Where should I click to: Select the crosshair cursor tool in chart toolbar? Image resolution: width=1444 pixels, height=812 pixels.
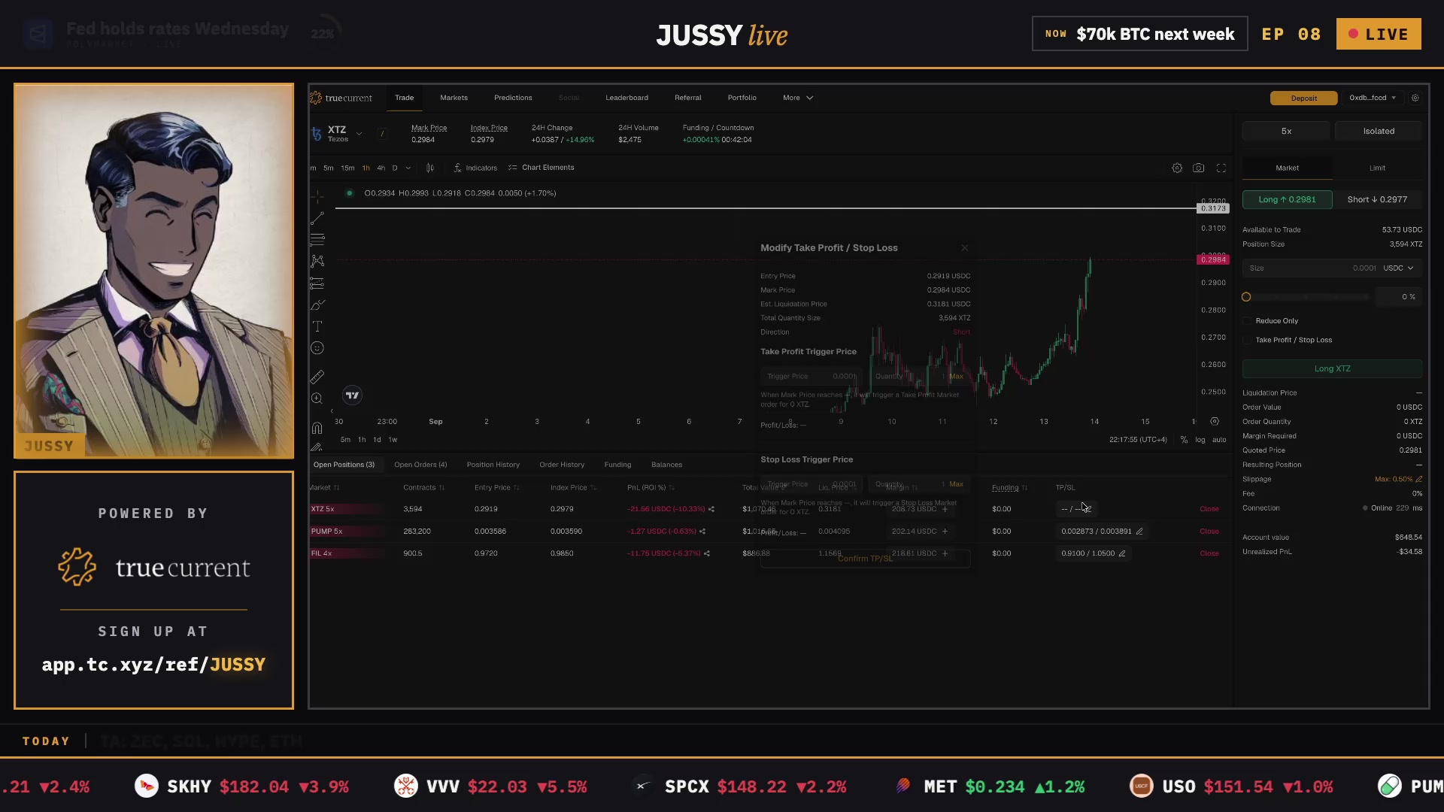pos(317,196)
